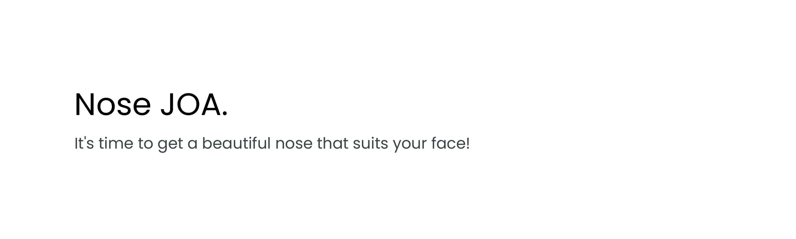Click the period ending the heading
The image size is (796, 239).
(225, 114)
